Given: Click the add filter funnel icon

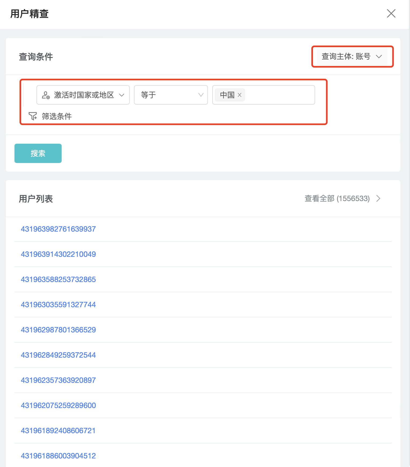Looking at the screenshot, I should (x=33, y=116).
